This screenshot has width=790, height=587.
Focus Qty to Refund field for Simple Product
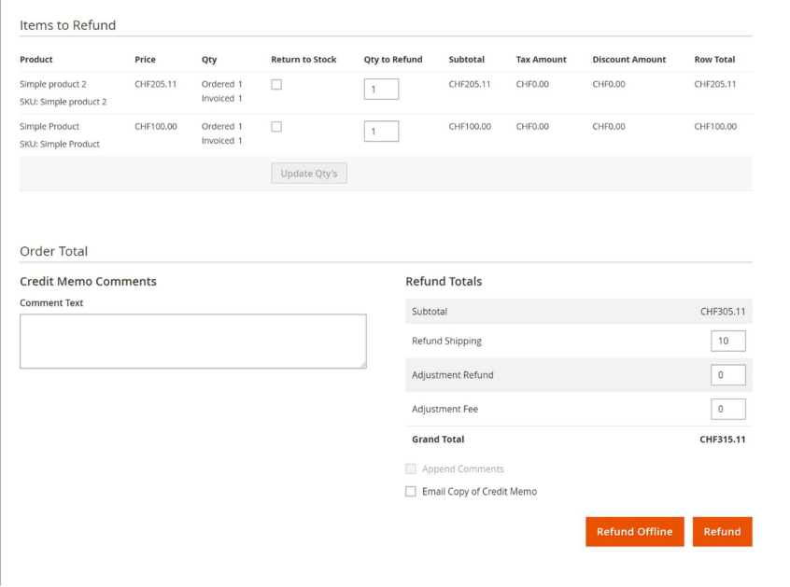point(381,132)
